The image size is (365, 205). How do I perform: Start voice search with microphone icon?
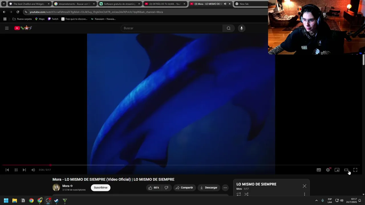[242, 28]
